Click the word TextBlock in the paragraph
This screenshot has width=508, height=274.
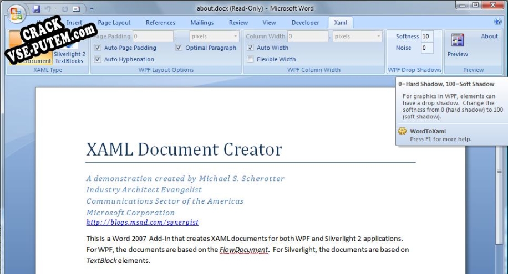pos(101,261)
